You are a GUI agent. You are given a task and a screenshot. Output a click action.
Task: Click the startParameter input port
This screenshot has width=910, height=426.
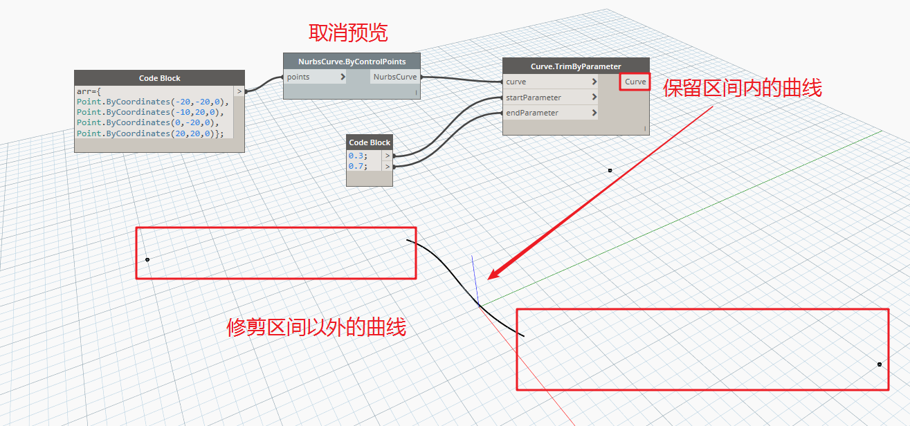pos(551,98)
